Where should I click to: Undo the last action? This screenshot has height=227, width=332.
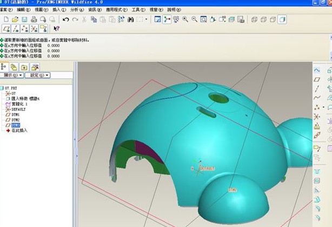tap(66, 20)
